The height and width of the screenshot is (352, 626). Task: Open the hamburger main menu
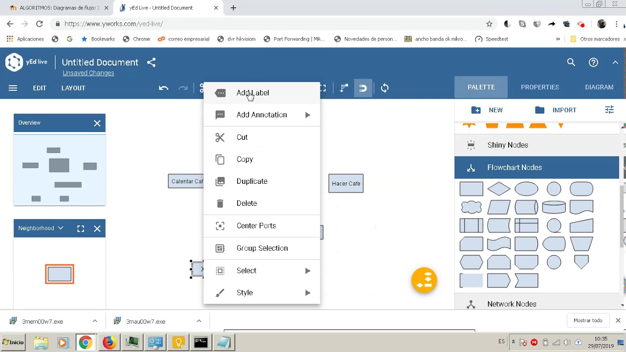coord(13,88)
